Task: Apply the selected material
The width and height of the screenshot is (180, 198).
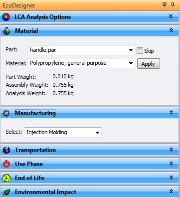Action: pyautogui.click(x=149, y=64)
